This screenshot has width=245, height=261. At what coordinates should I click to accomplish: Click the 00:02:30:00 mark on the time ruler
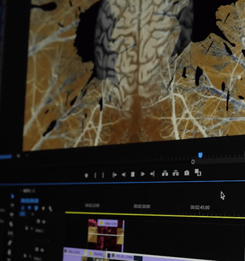pyautogui.click(x=142, y=206)
